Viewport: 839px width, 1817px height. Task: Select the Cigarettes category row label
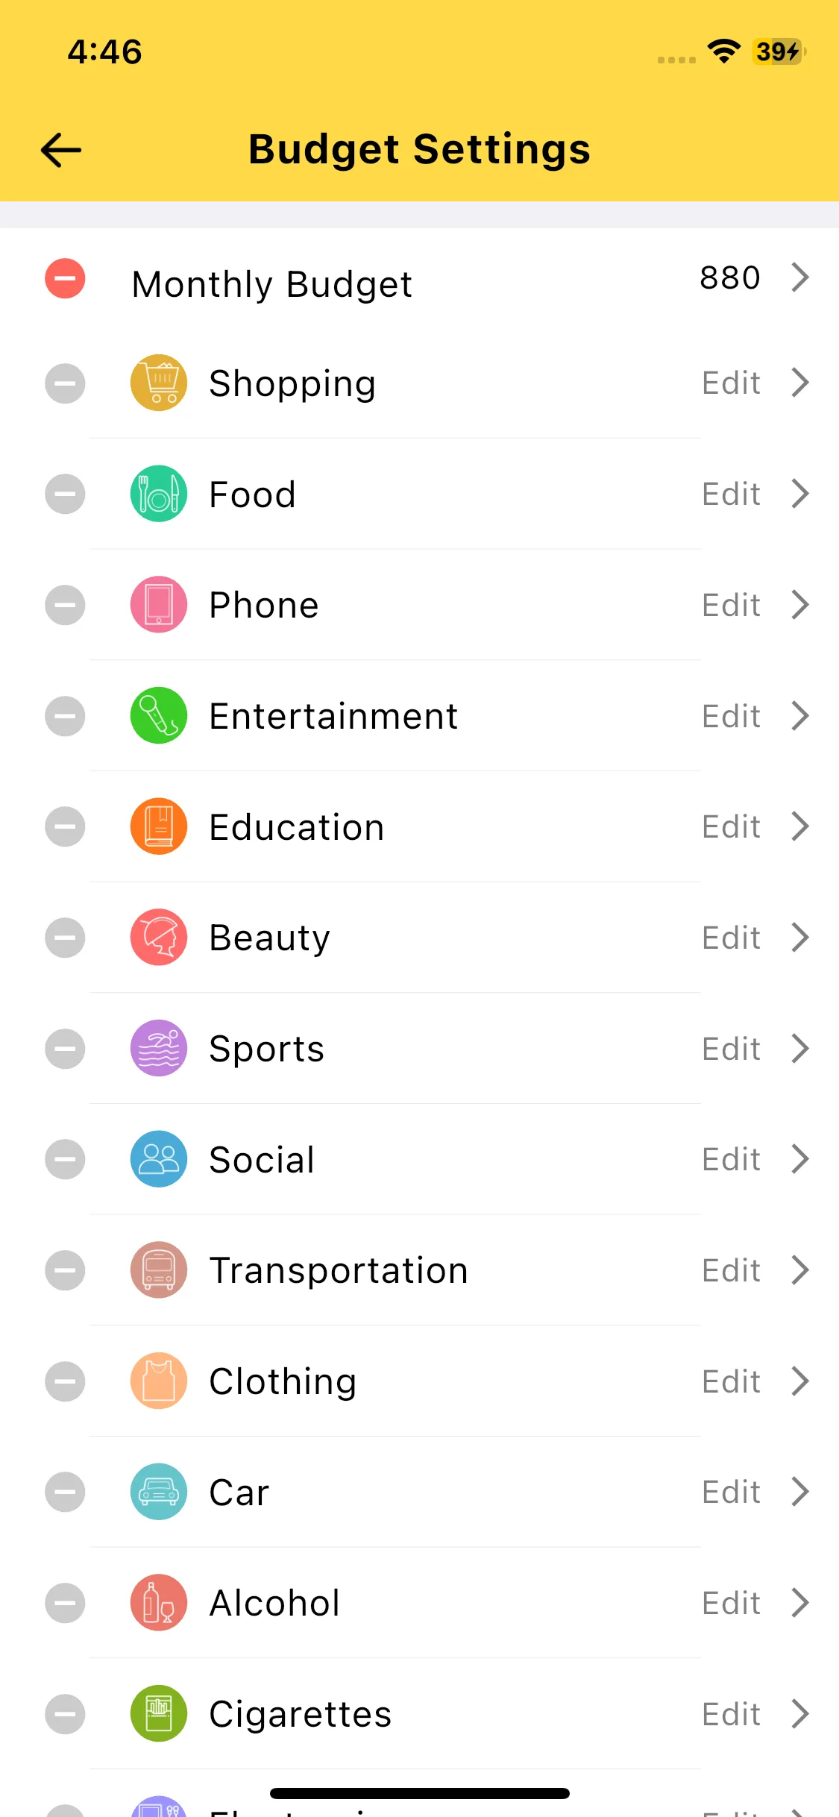(x=300, y=1714)
